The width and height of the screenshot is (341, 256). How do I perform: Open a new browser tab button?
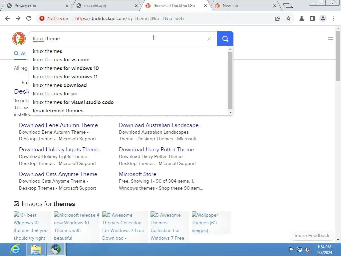[x=288, y=6]
